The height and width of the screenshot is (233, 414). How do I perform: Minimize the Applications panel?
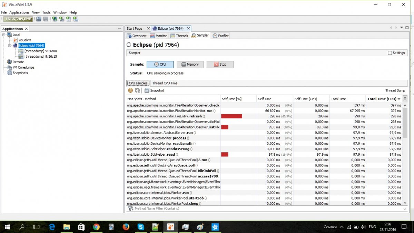point(119,29)
